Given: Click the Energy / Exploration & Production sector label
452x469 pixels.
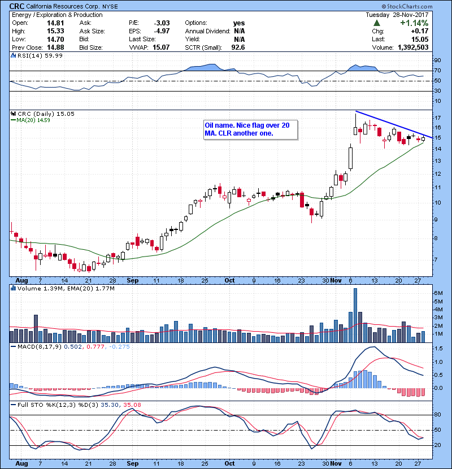Looking at the screenshot, I should click(57, 15).
